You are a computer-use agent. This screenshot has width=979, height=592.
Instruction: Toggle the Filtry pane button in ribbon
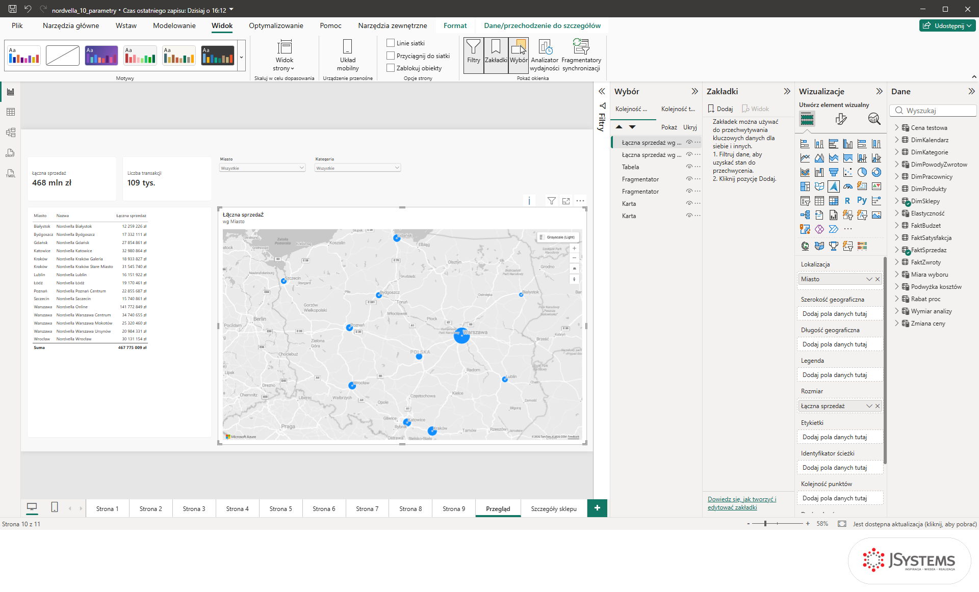(473, 55)
